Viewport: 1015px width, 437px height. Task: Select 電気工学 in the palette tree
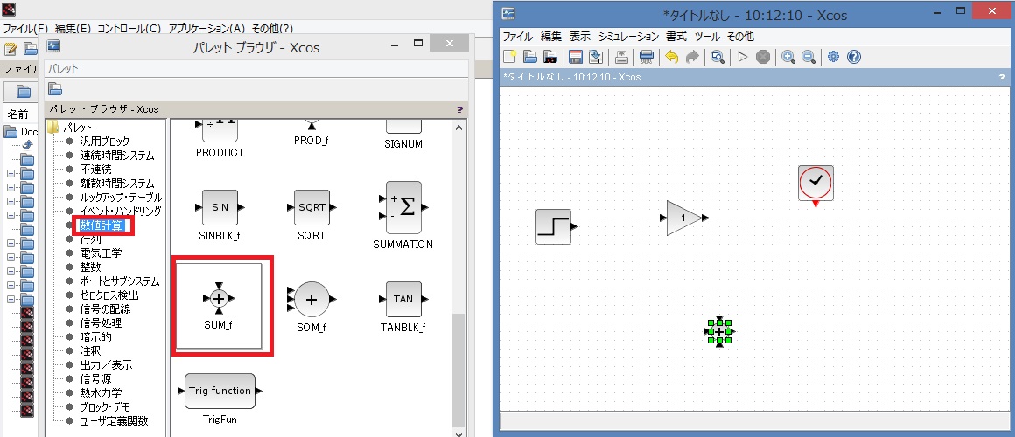click(x=100, y=253)
